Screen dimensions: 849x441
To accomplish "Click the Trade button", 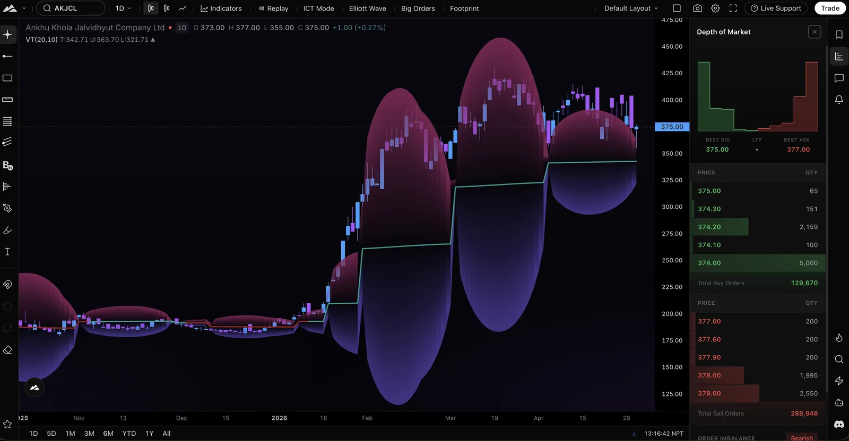I will click(x=830, y=8).
